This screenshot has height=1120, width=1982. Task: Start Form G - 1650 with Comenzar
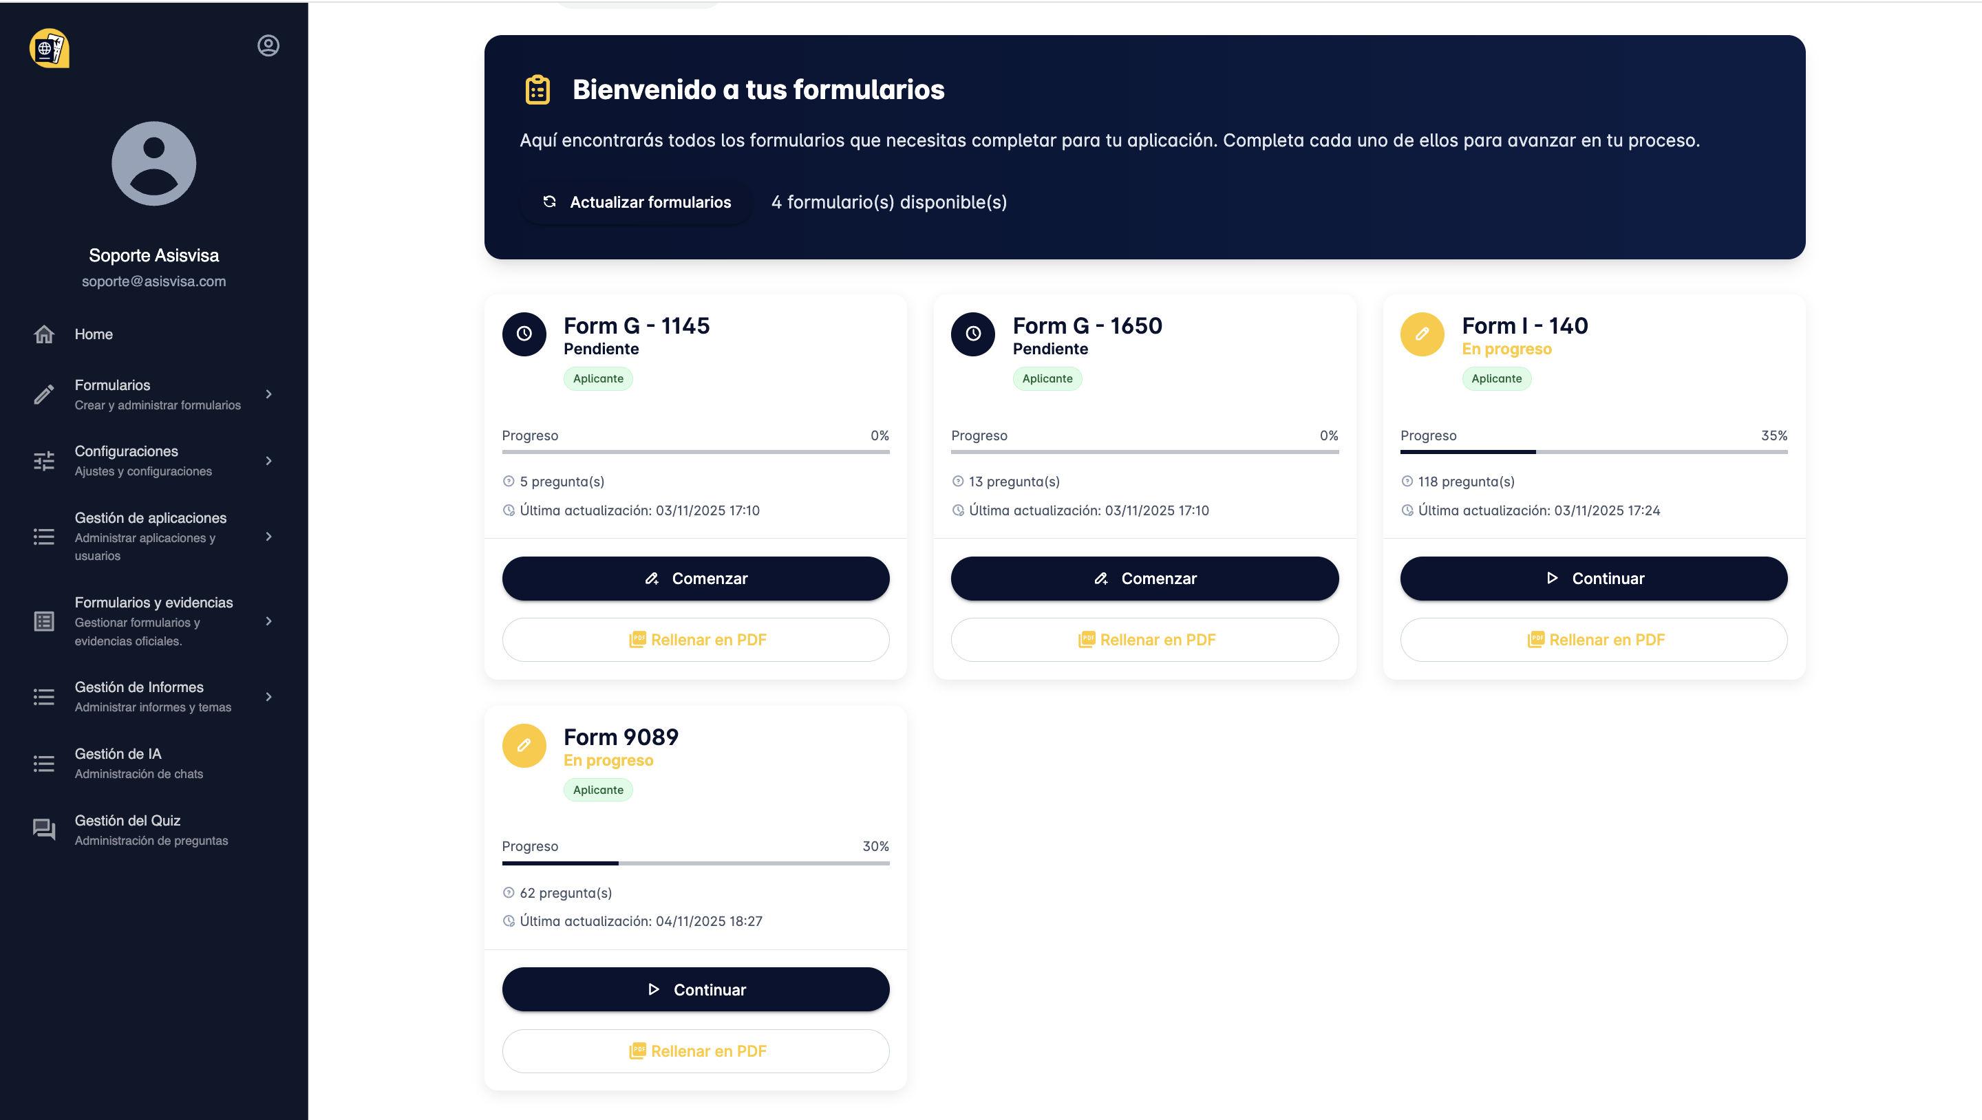point(1144,579)
